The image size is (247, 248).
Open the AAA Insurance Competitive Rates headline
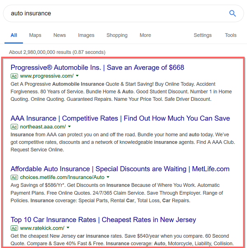pos(120,118)
